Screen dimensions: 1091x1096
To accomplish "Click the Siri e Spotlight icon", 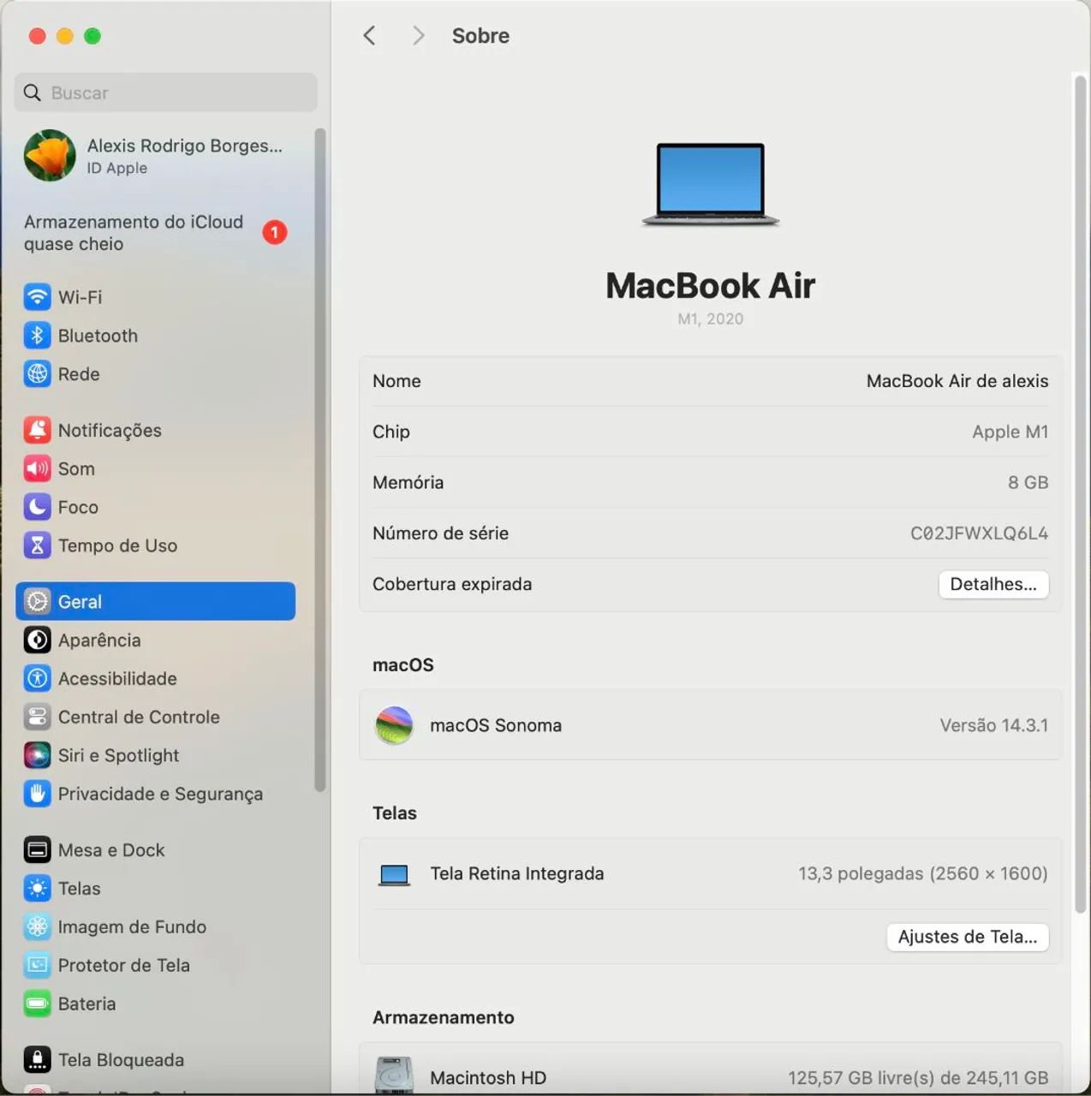I will click(x=37, y=755).
